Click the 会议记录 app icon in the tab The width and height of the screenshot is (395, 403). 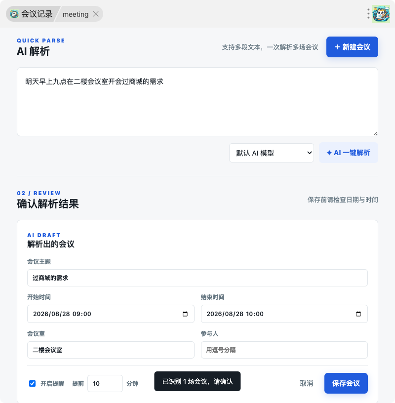click(14, 14)
